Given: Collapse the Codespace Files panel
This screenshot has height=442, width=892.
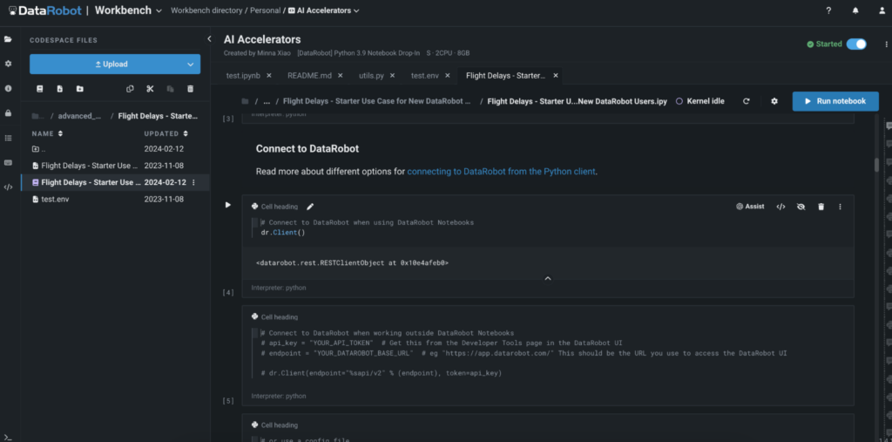Looking at the screenshot, I should 209,38.
